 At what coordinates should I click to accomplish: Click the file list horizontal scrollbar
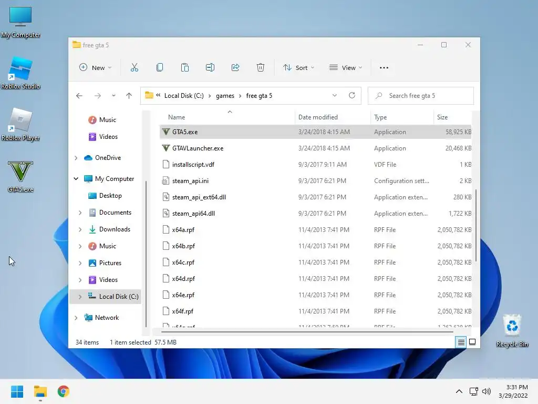click(x=307, y=332)
